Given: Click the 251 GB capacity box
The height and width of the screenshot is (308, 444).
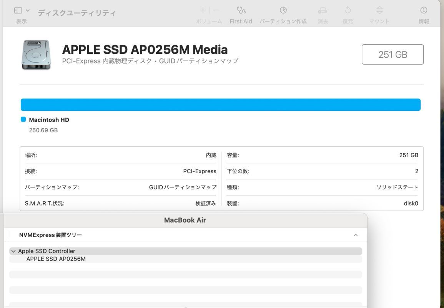Looking at the screenshot, I should point(392,55).
